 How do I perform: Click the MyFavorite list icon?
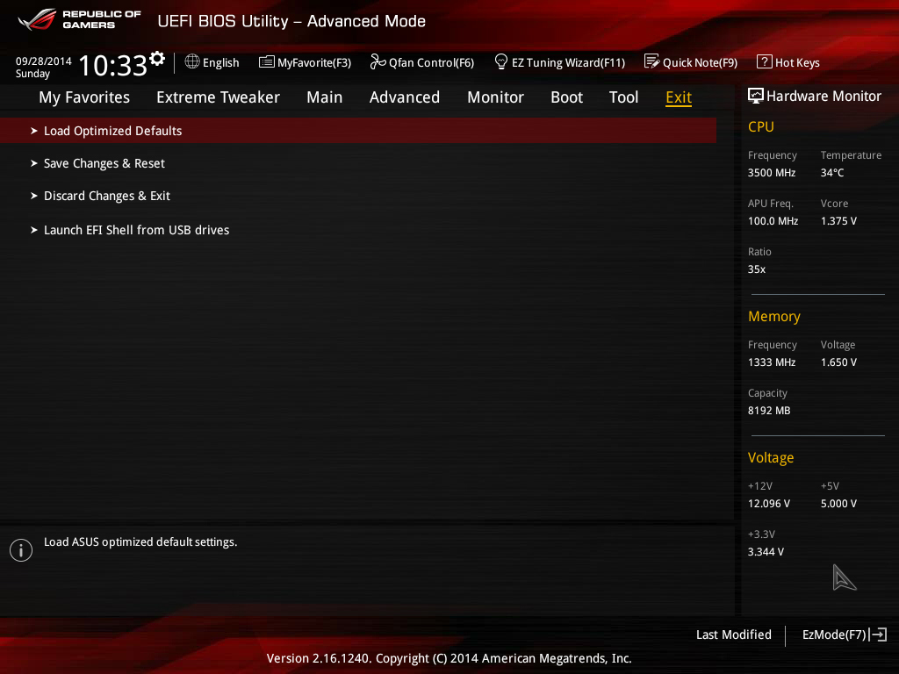tap(267, 62)
